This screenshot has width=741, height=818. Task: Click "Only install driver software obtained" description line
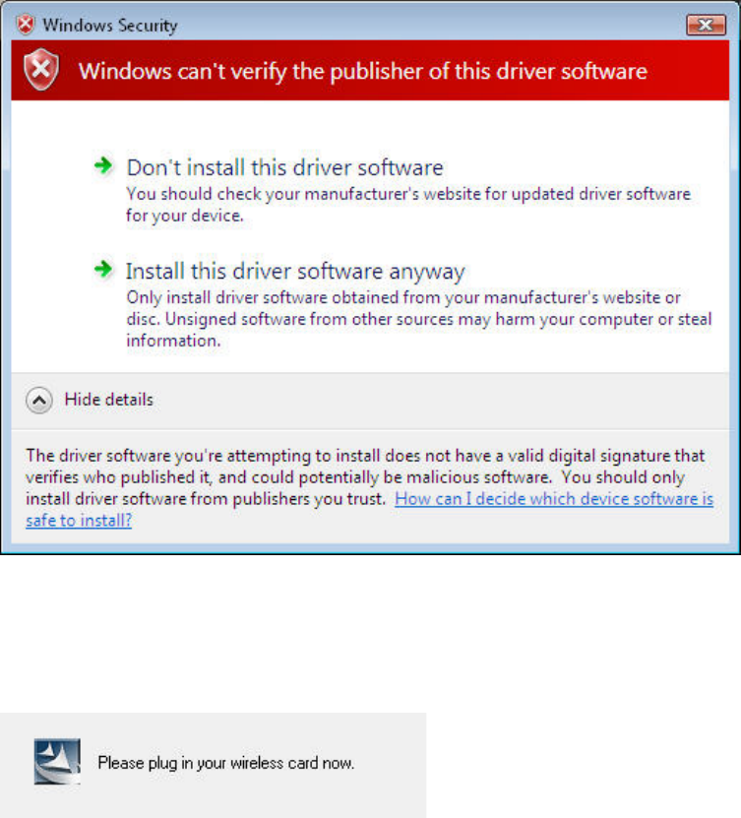(x=403, y=297)
